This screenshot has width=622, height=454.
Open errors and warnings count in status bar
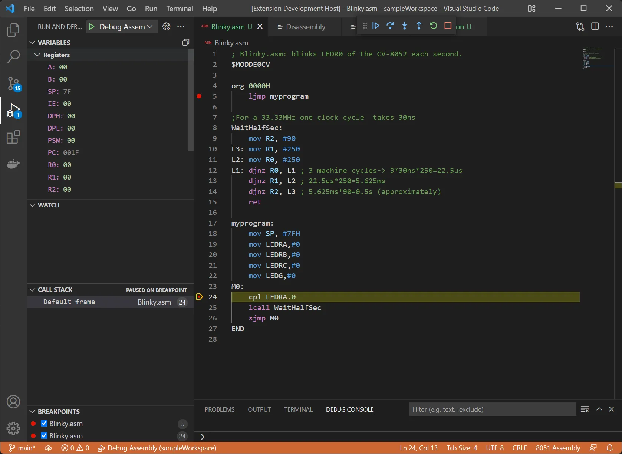point(75,448)
